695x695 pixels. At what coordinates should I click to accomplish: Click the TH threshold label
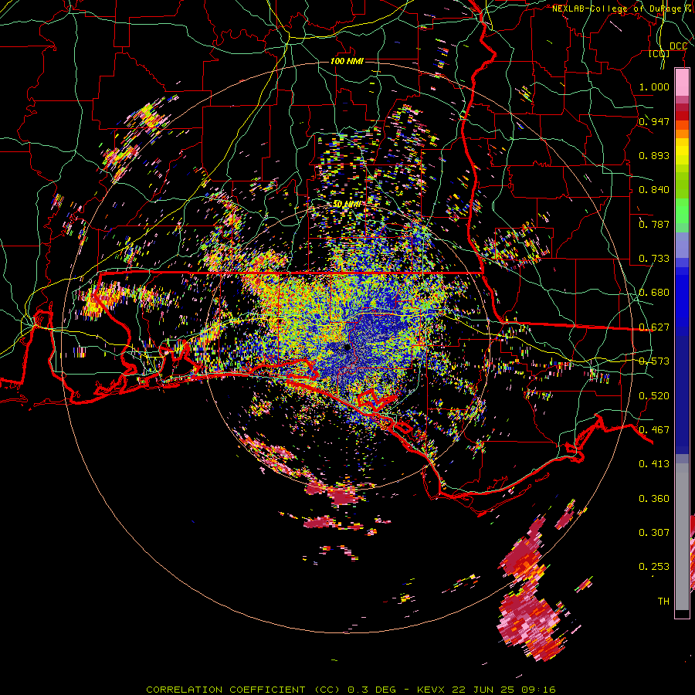point(663,601)
